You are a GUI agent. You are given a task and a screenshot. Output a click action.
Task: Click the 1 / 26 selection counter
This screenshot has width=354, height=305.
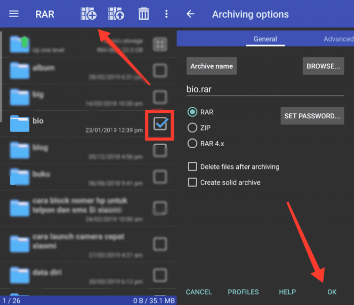point(11,301)
